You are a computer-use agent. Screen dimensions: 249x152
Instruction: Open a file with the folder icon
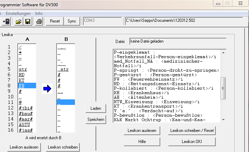click(19, 21)
